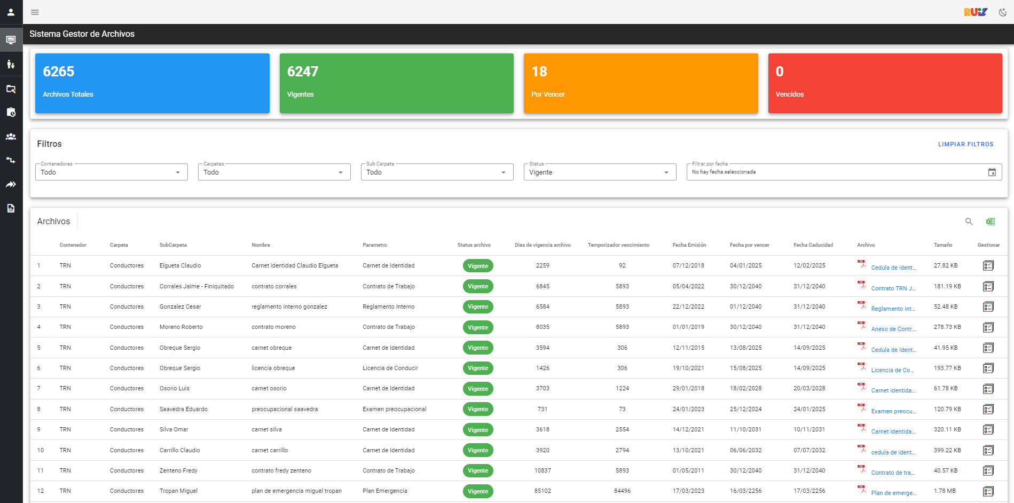Open the report chart sidebar icon

coord(11,208)
